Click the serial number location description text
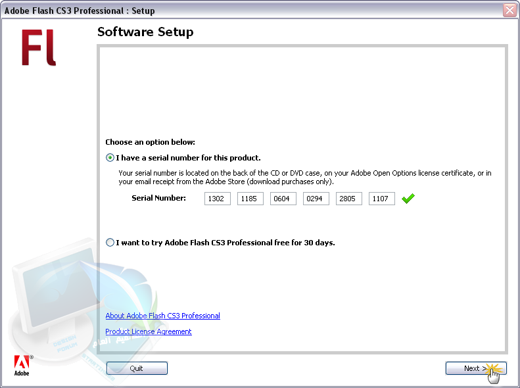 tap(305, 177)
